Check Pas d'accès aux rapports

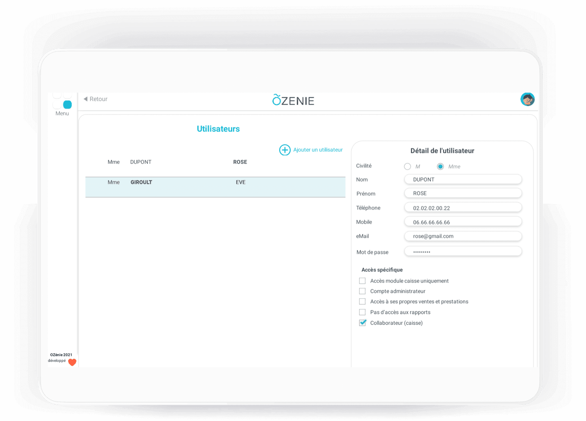362,312
